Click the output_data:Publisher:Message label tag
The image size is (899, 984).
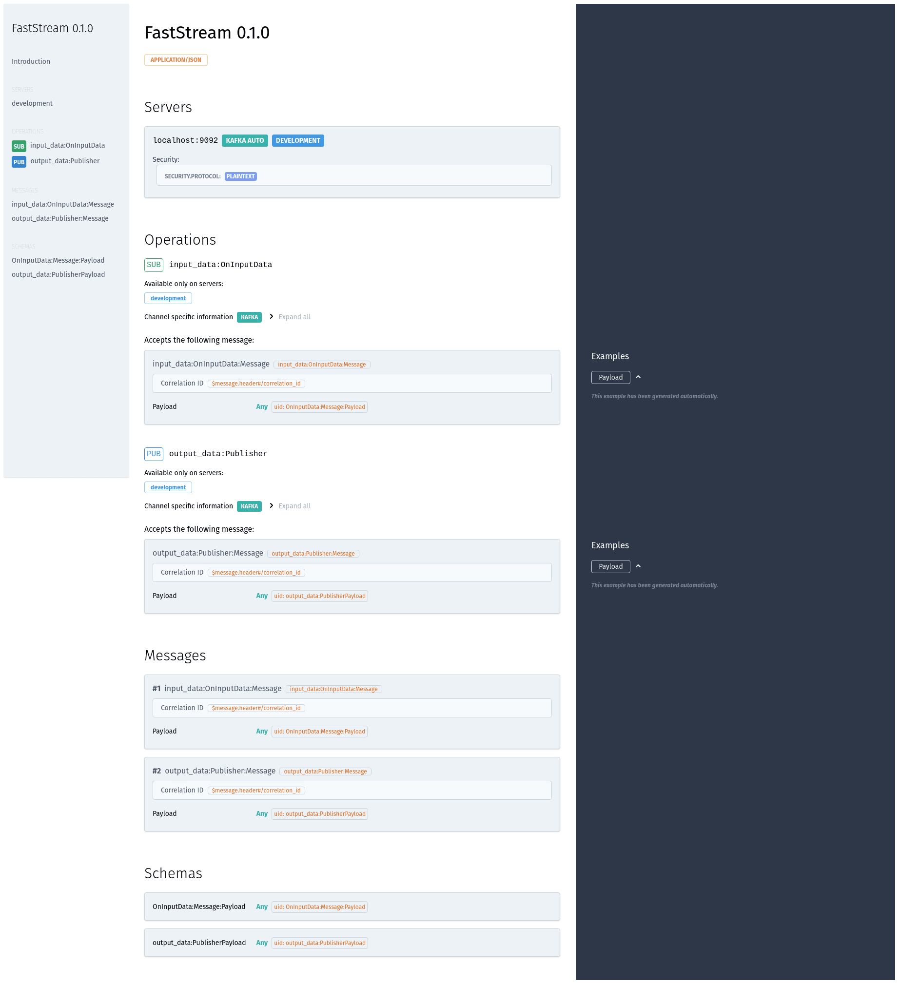tap(313, 554)
